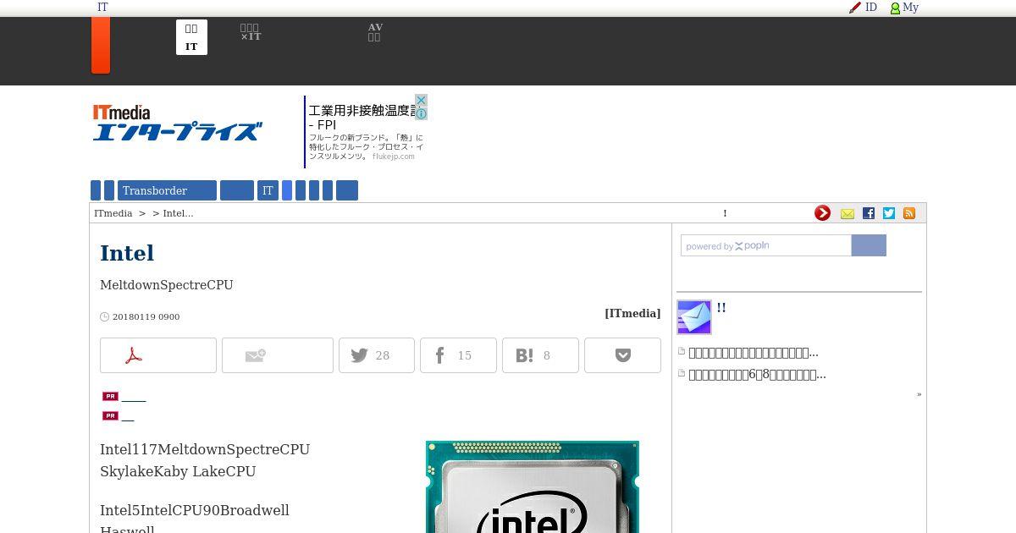Click the » more link in sidebar
The image size is (1016, 533).
pos(919,394)
